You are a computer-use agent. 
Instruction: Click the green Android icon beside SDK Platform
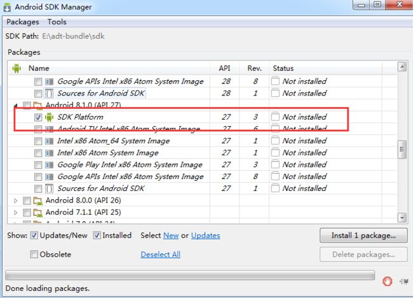point(50,117)
